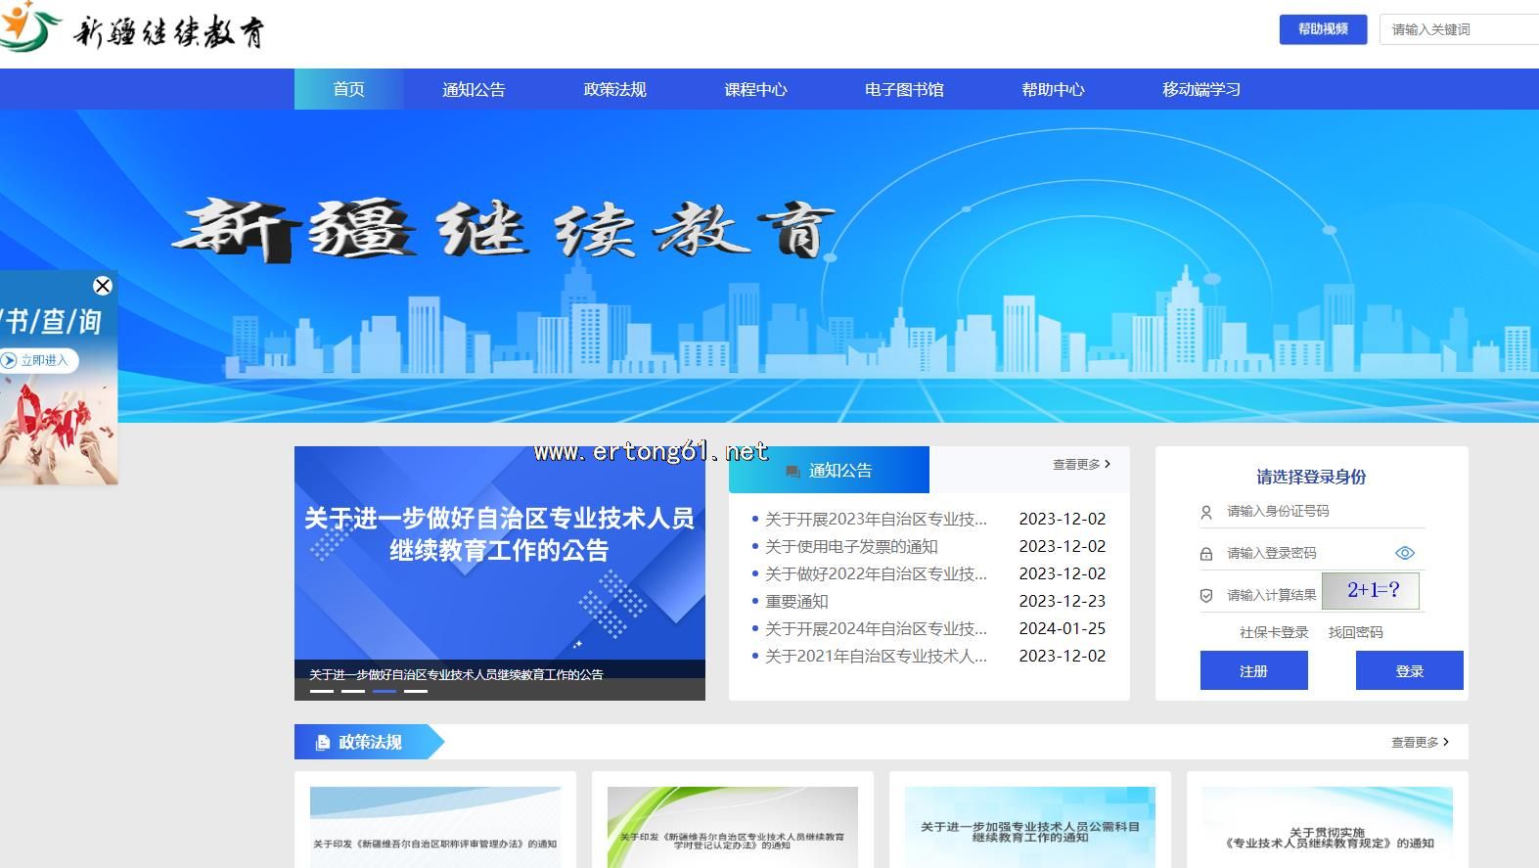Refresh the 2+1=? captcha image
Image resolution: width=1539 pixels, height=868 pixels.
pyautogui.click(x=1370, y=591)
